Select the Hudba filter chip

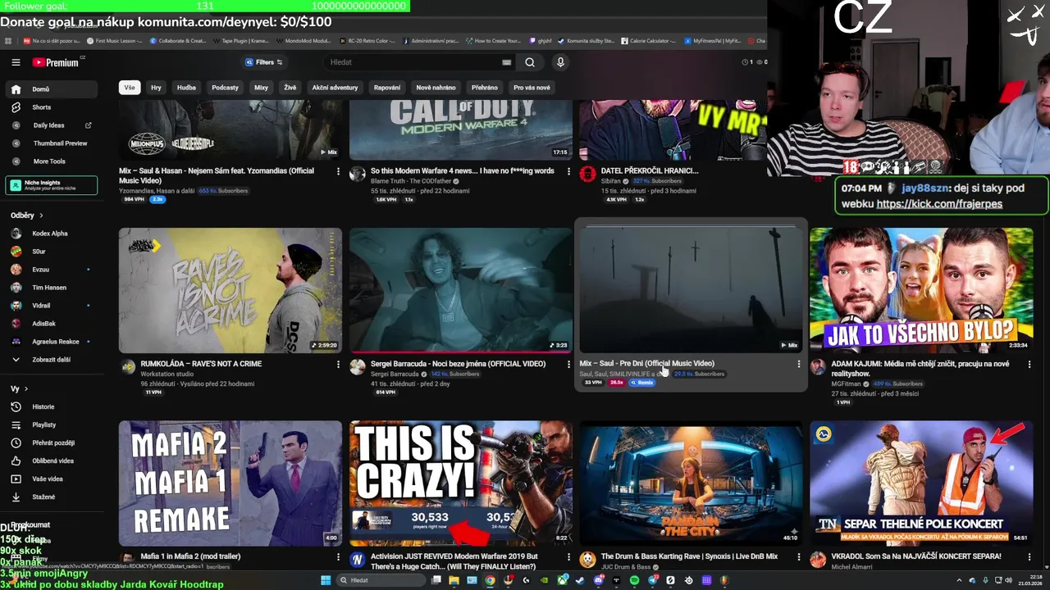[186, 88]
